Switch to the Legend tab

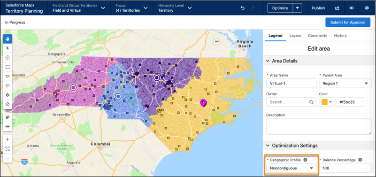(275, 36)
